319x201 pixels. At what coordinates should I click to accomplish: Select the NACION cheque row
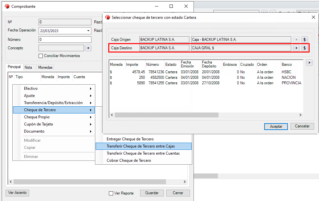206,77
